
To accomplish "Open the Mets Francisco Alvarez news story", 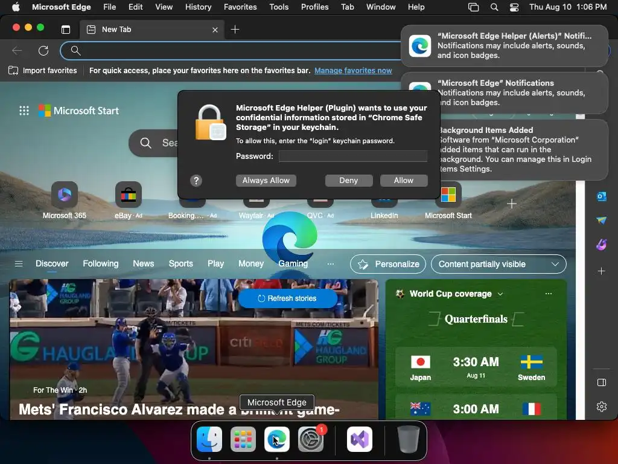I will [x=179, y=410].
